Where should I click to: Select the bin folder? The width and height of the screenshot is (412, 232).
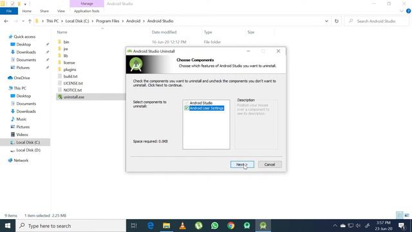pos(66,42)
